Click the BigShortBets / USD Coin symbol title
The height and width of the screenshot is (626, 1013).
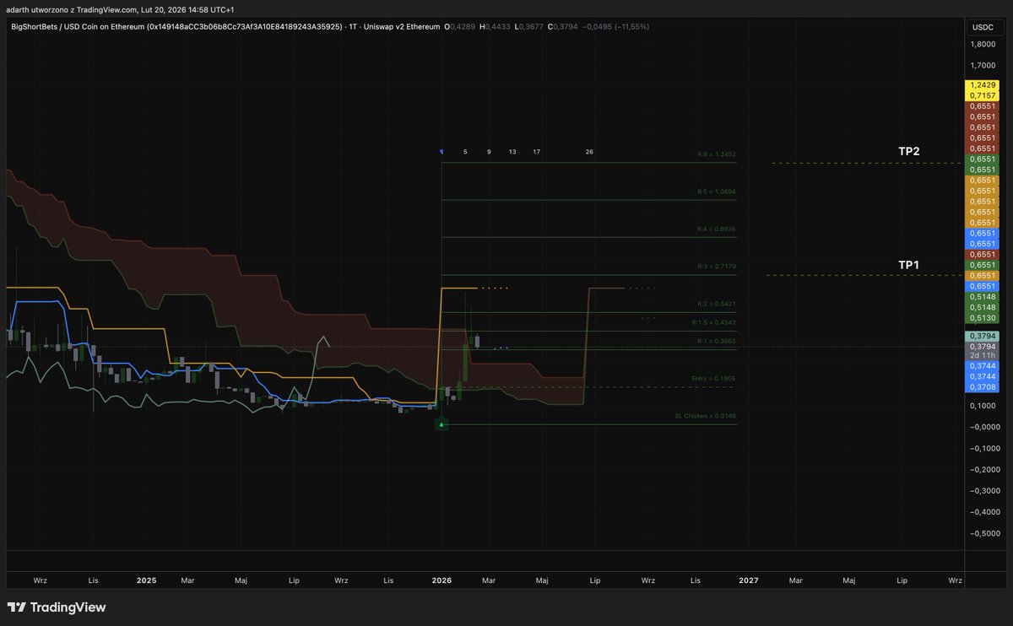tap(176, 27)
